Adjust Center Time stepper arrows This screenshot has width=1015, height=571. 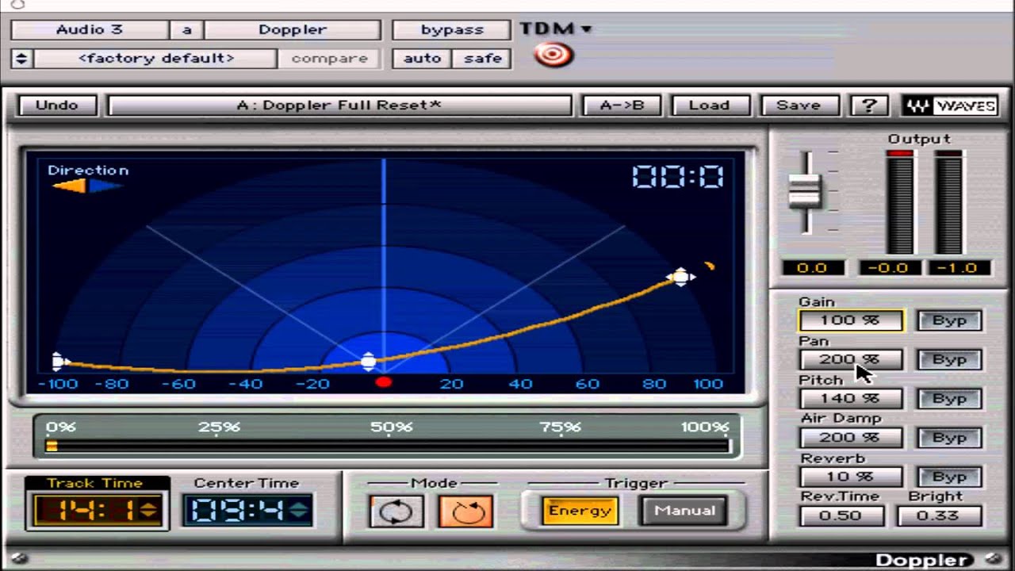[x=299, y=509]
